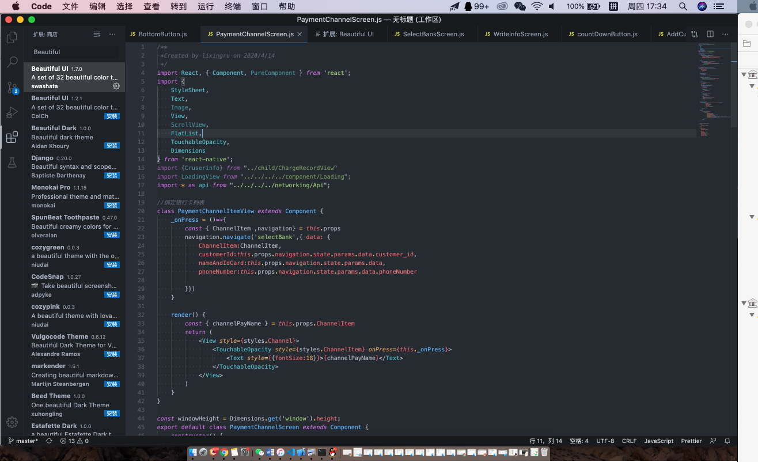Open Chrome from the Dock

click(224, 453)
